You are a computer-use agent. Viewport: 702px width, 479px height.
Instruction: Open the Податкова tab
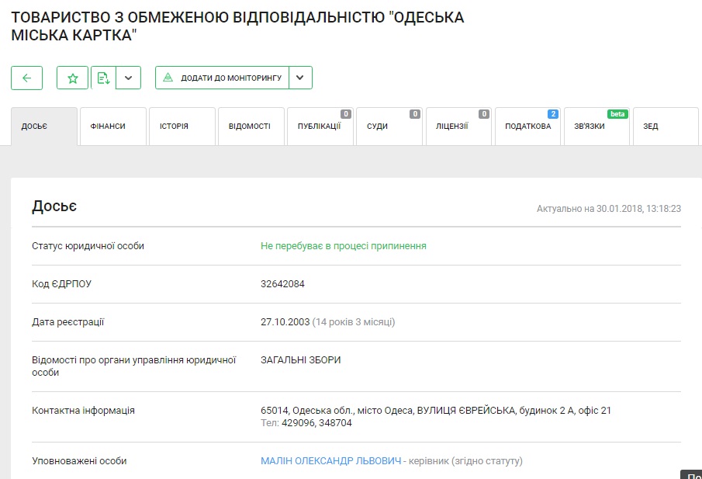pyautogui.click(x=527, y=127)
